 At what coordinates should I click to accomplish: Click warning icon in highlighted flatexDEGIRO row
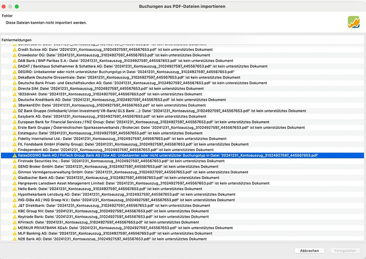pos(15,156)
